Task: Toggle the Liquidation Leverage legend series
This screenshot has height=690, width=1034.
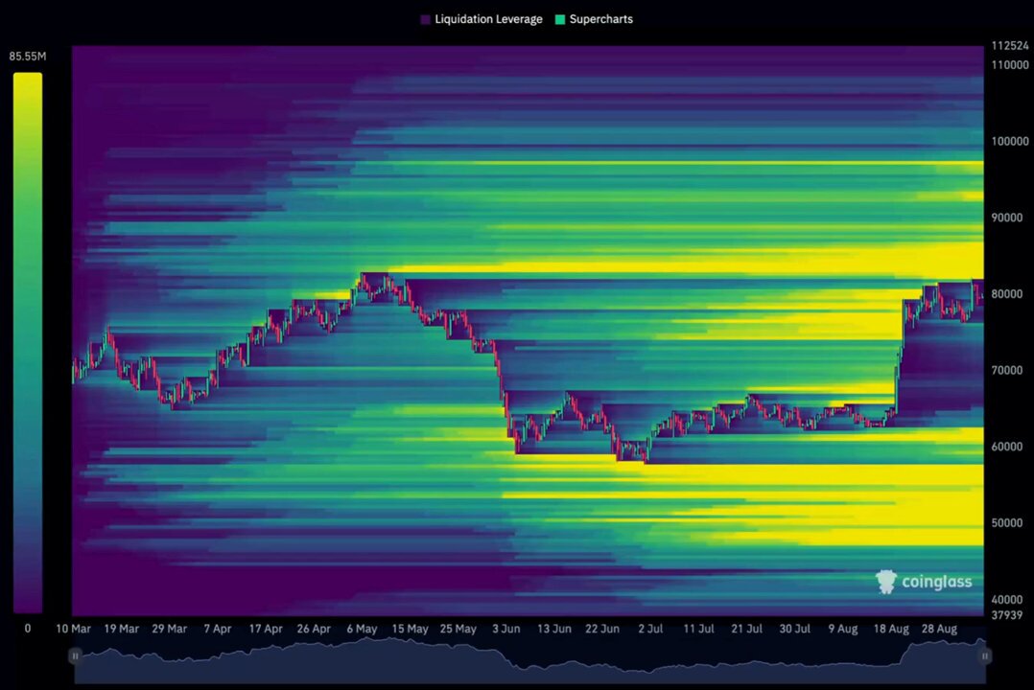Action: coord(482,19)
